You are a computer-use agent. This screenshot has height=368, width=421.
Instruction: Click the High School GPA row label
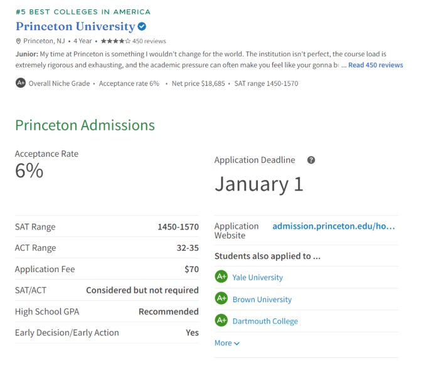tap(47, 312)
